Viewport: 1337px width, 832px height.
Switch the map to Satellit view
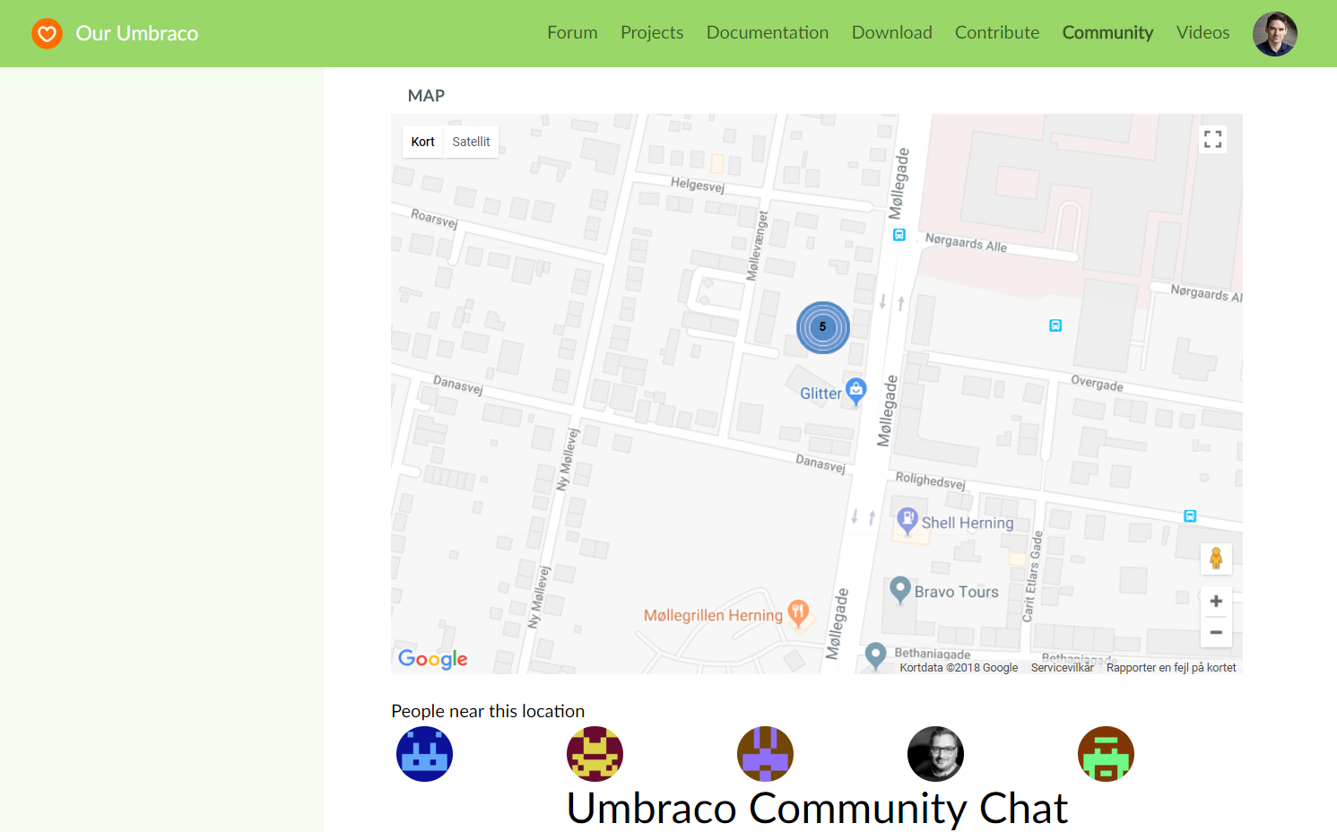[471, 141]
